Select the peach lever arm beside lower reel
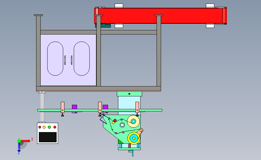 click(x=139, y=132)
